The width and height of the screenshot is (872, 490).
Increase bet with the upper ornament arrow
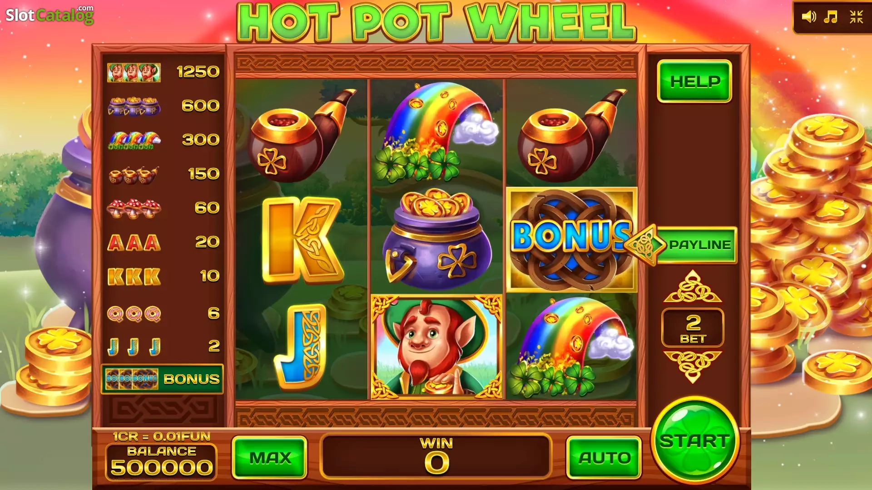point(693,287)
